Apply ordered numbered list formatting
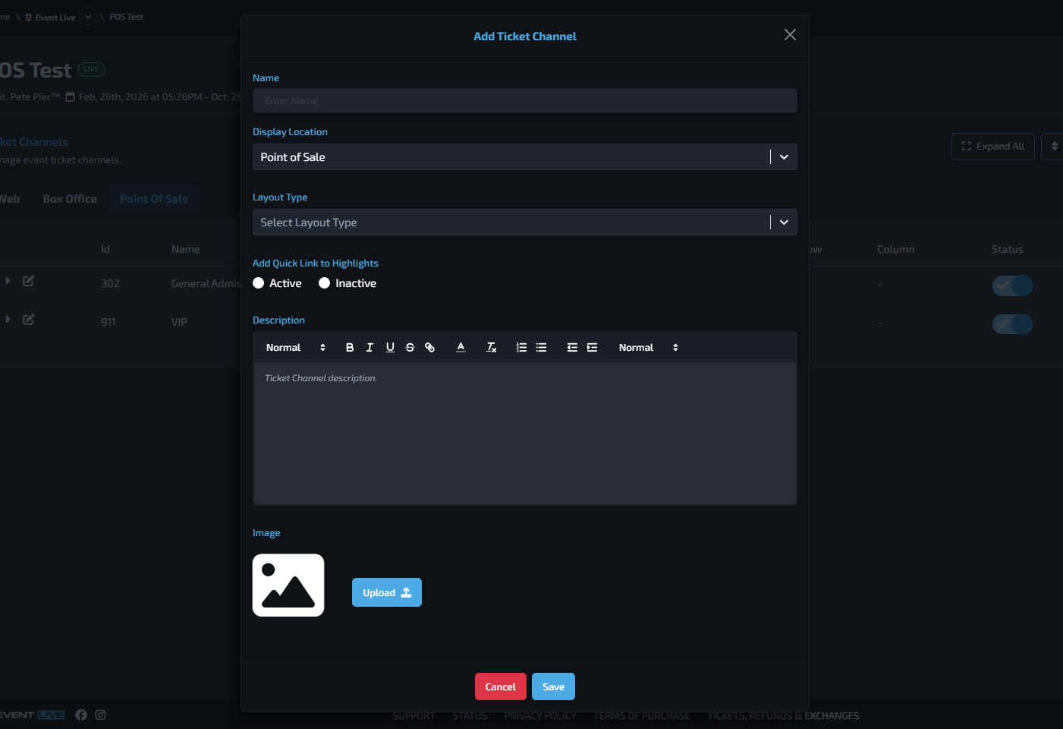Screen dimensions: 1063x729 pyautogui.click(x=521, y=348)
